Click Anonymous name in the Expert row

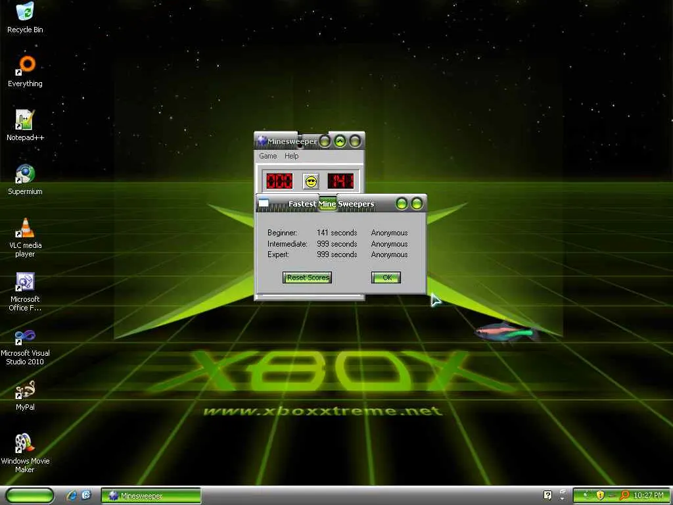pos(389,254)
